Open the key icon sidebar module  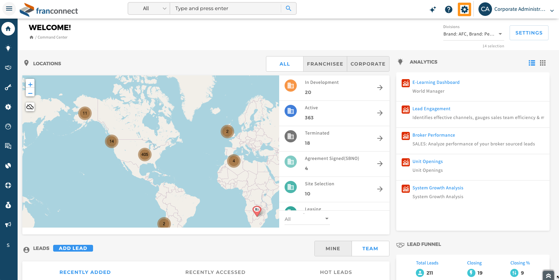tap(8, 87)
